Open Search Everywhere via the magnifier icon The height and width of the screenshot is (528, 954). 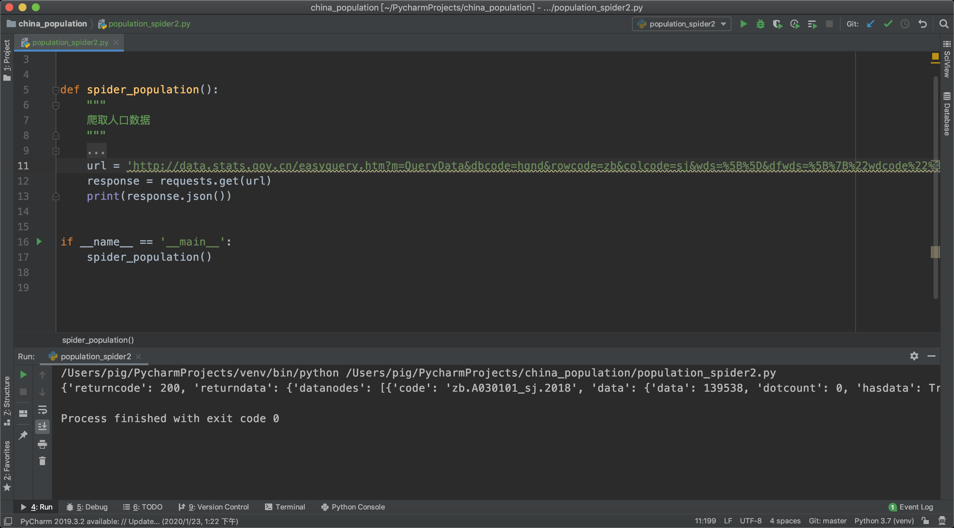click(944, 24)
